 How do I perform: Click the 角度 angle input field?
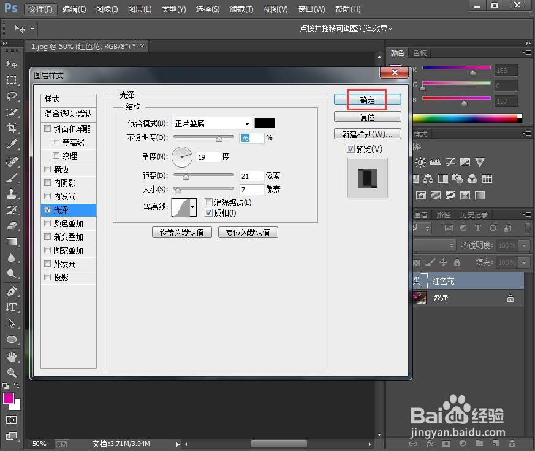tap(208, 157)
